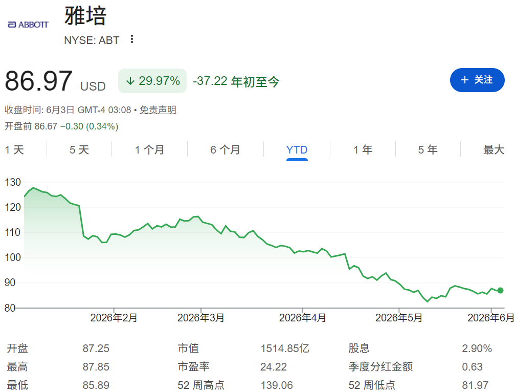The width and height of the screenshot is (515, 392).
Task: Click the 收盘时间 timestamp text
Action: (x=68, y=110)
